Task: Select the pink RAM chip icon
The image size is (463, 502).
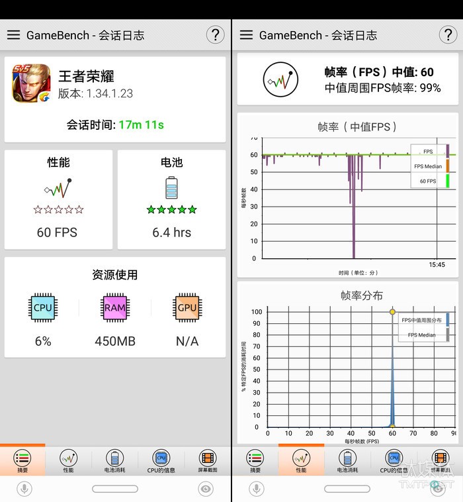Action: click(115, 307)
